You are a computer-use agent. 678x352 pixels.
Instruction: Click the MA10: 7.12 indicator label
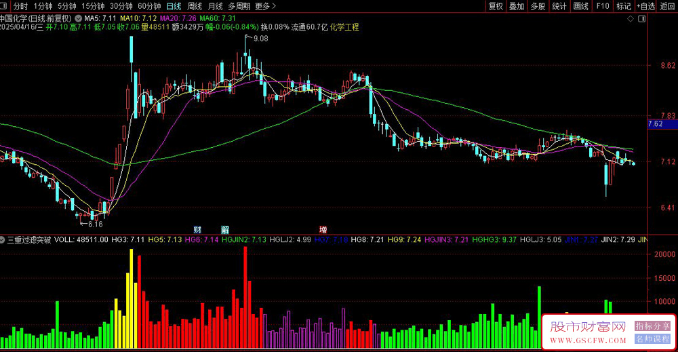click(138, 18)
